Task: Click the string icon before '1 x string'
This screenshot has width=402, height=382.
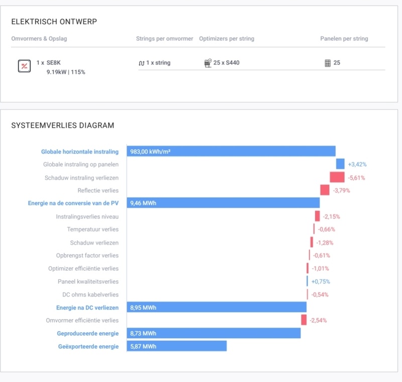Action: 141,63
